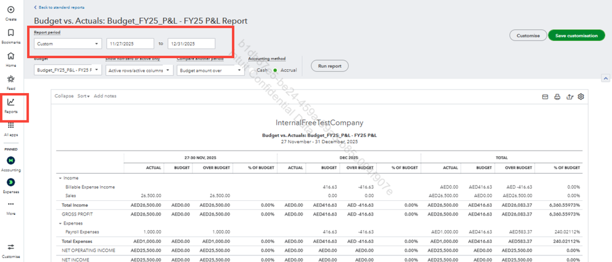612x262 pixels.
Task: Click Save customisation button
Action: pos(576,36)
